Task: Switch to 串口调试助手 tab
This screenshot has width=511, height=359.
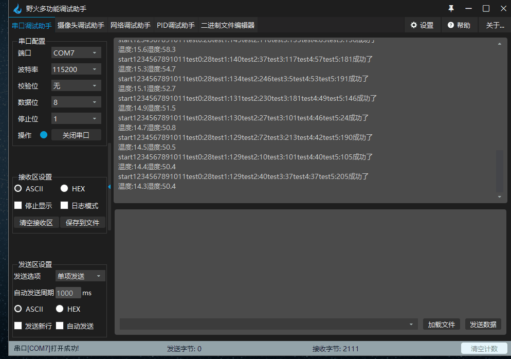Action: click(x=31, y=25)
